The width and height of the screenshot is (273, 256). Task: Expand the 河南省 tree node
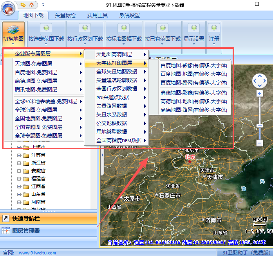click(x=19, y=202)
